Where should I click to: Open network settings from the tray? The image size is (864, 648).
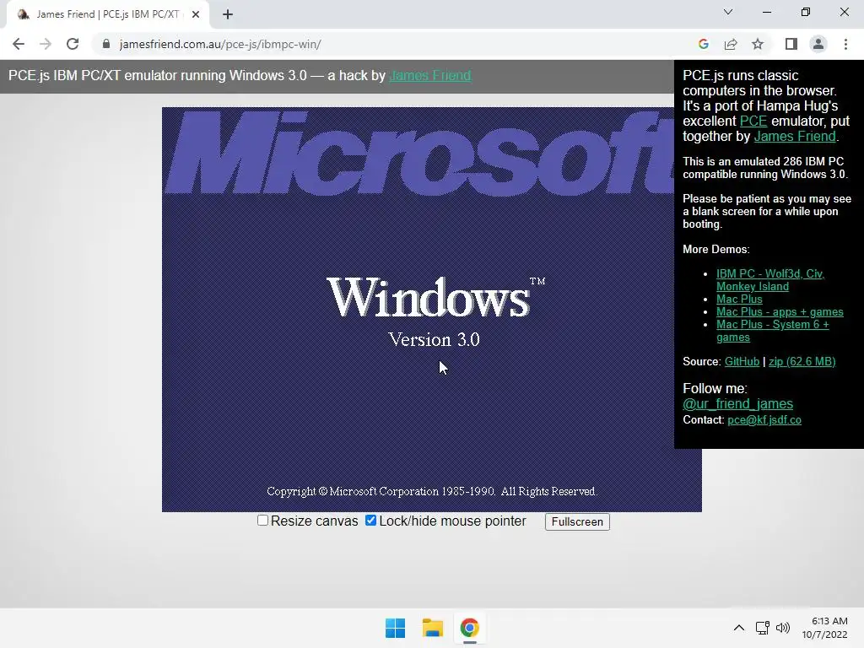point(762,628)
